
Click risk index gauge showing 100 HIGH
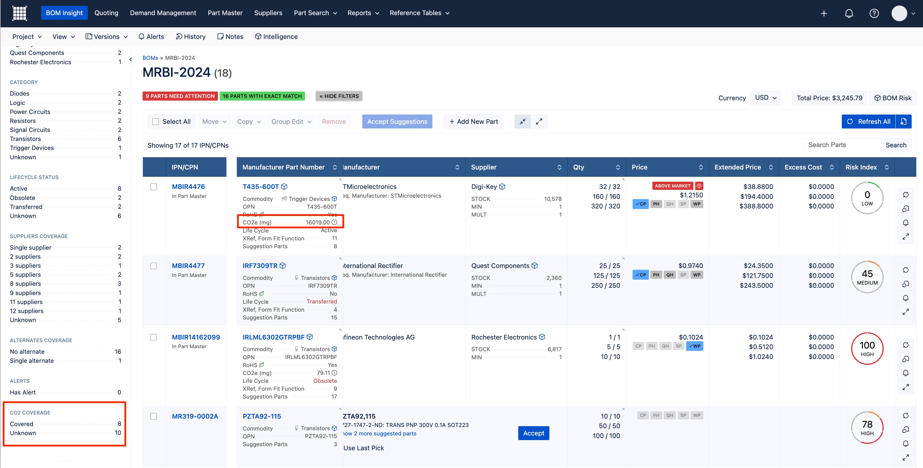click(867, 349)
